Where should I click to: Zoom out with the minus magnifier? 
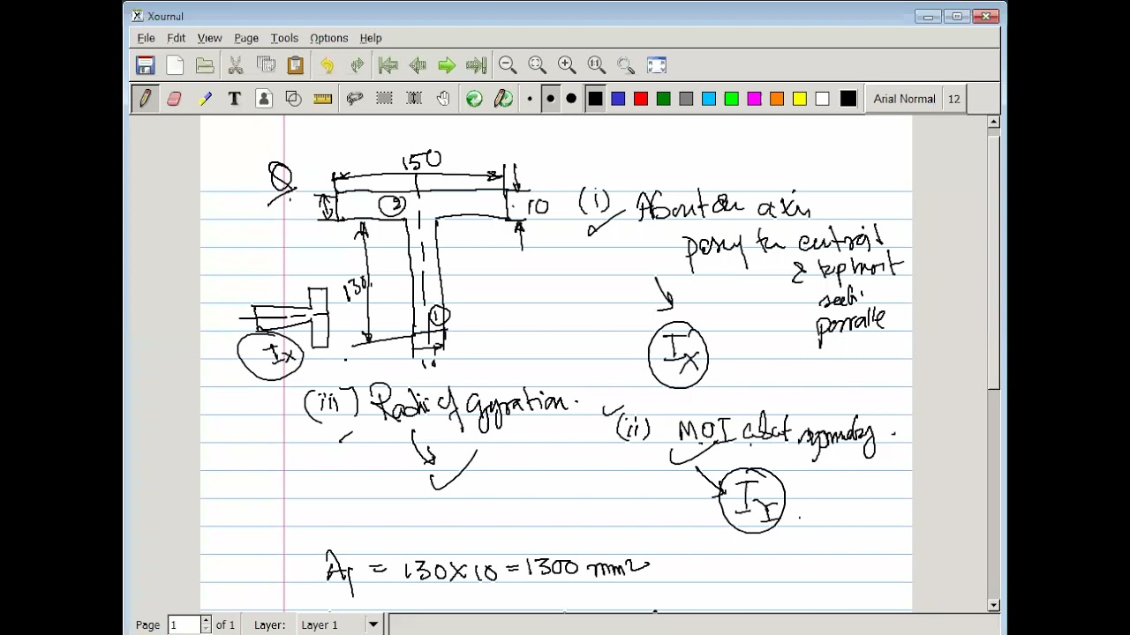(x=508, y=64)
